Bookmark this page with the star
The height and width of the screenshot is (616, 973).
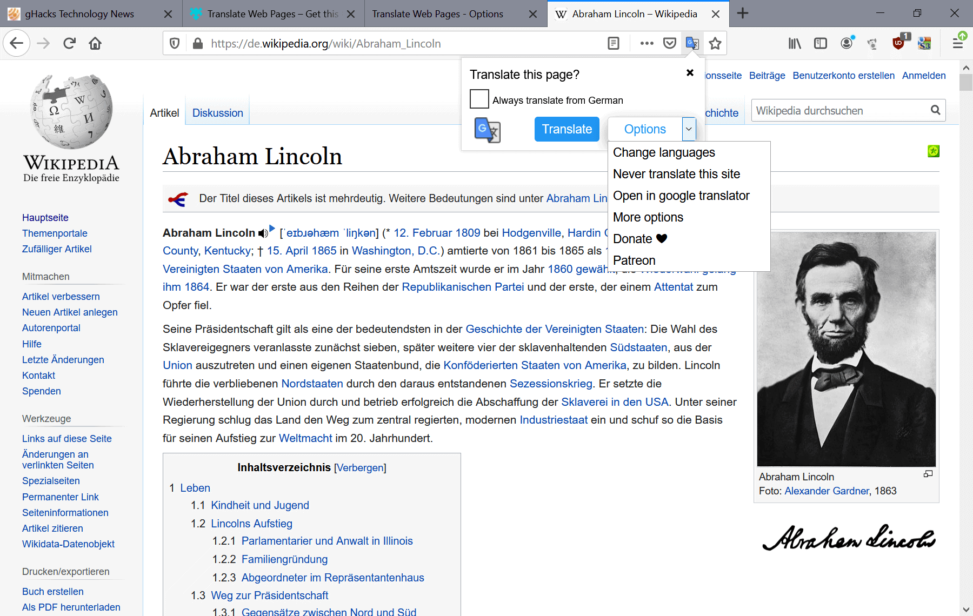715,43
